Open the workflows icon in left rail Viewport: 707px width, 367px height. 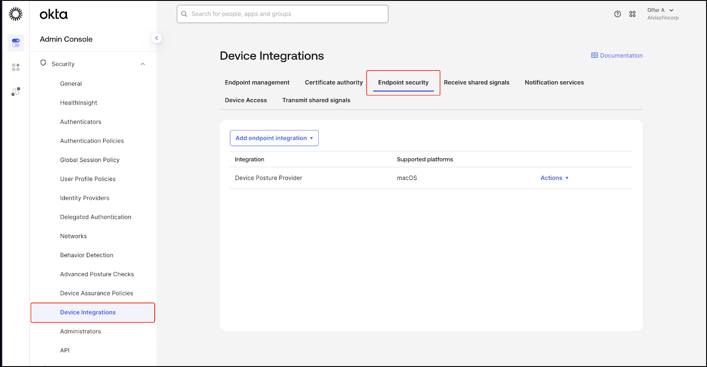(16, 92)
